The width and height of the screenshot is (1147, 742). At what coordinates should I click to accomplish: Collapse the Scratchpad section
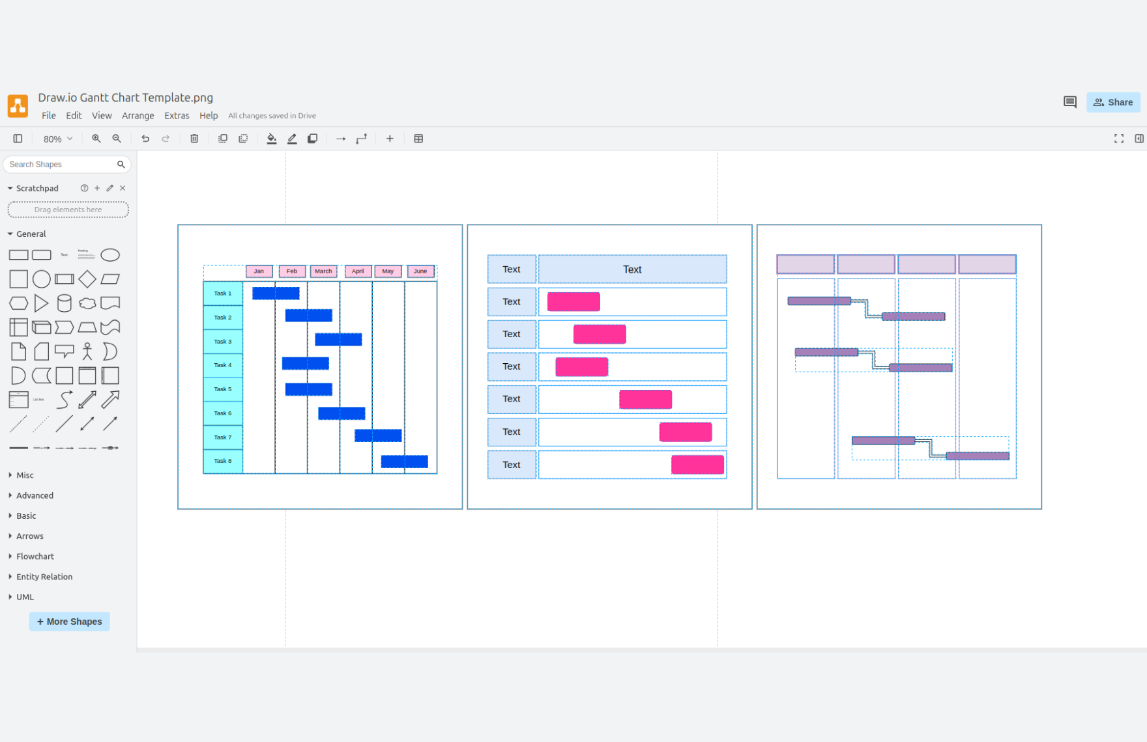(10, 187)
